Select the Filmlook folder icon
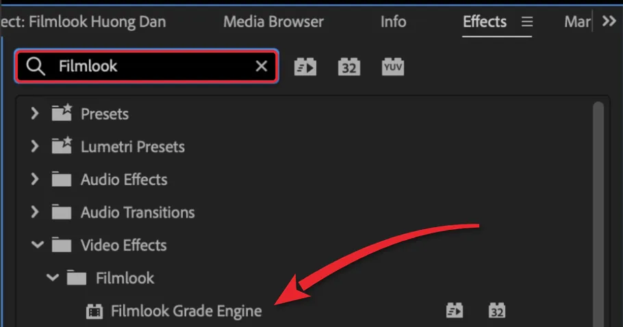The width and height of the screenshot is (623, 327). click(x=76, y=277)
